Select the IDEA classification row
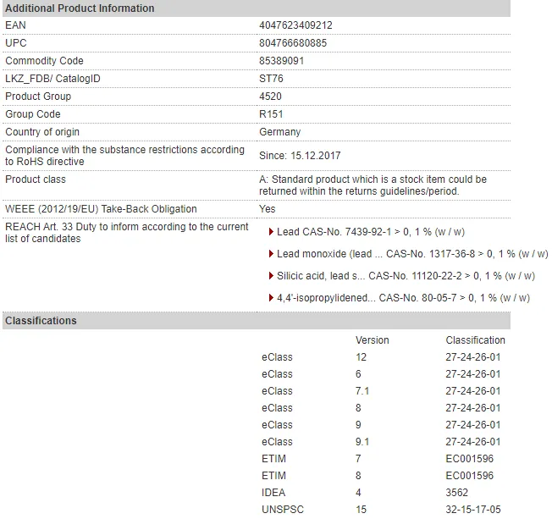 365,492
